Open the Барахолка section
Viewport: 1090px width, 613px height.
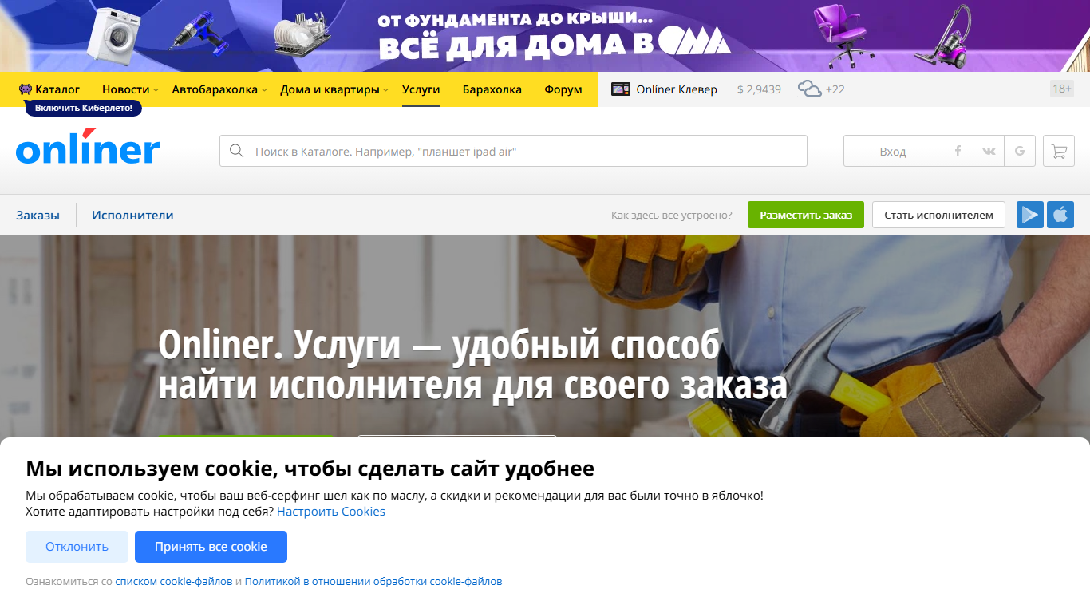[x=492, y=89]
